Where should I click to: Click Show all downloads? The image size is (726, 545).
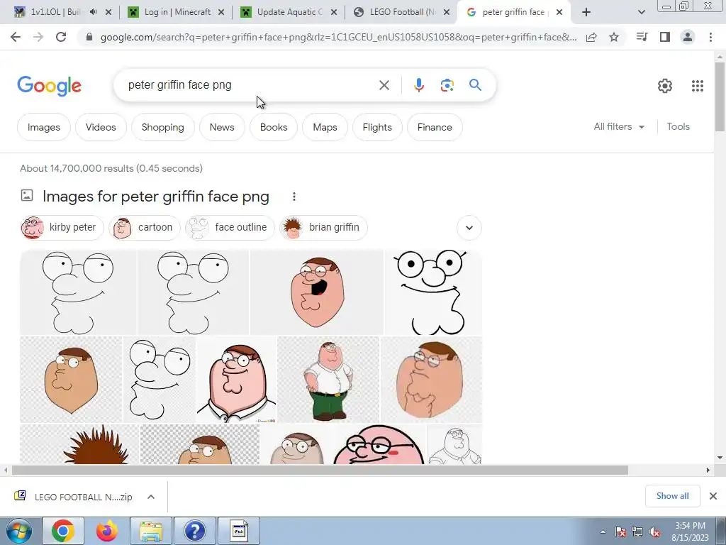(672, 496)
